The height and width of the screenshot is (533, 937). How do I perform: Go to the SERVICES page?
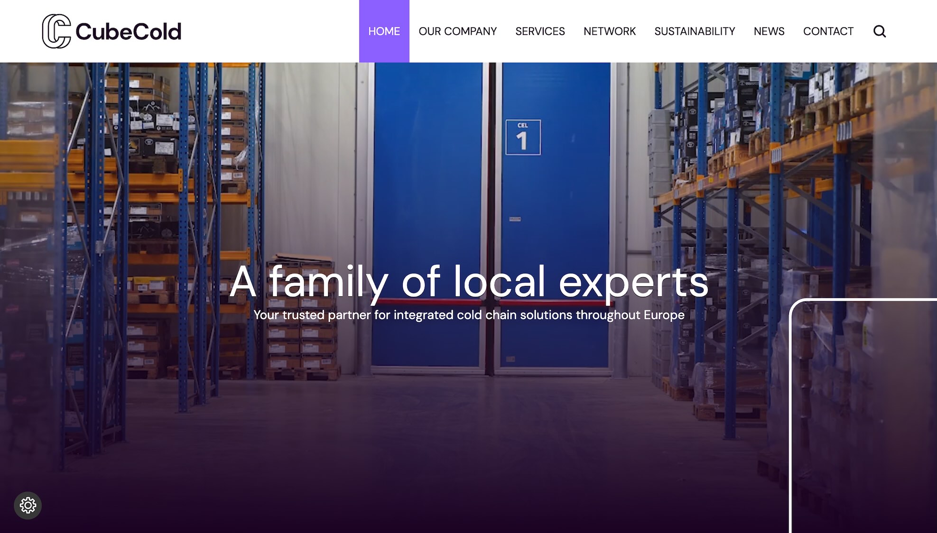pos(540,31)
